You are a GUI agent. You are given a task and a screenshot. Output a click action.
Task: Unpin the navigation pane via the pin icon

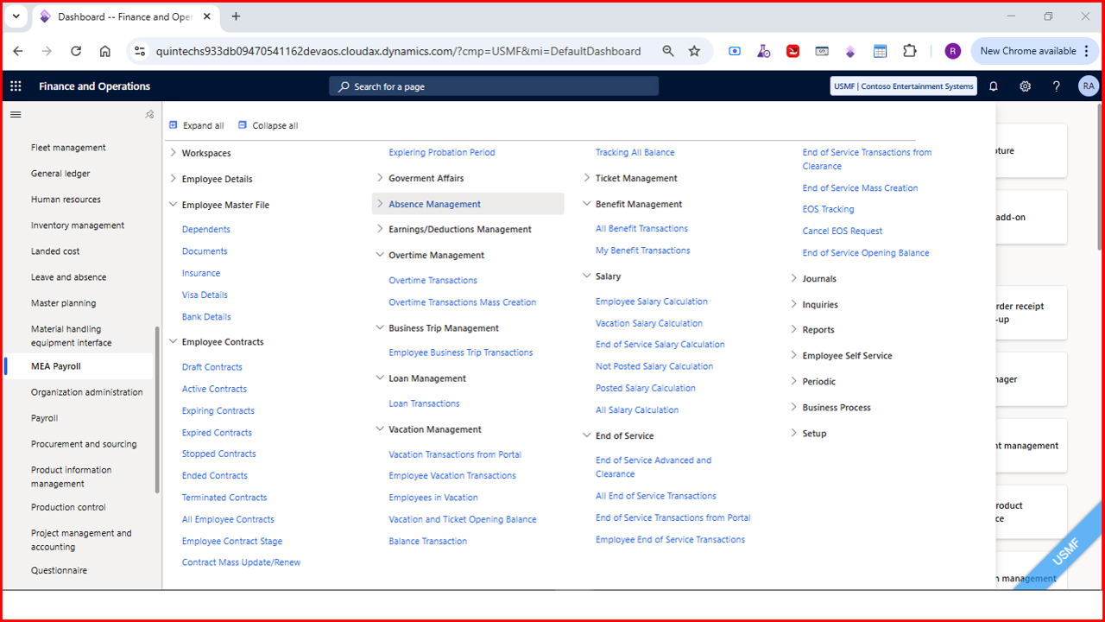coord(148,113)
